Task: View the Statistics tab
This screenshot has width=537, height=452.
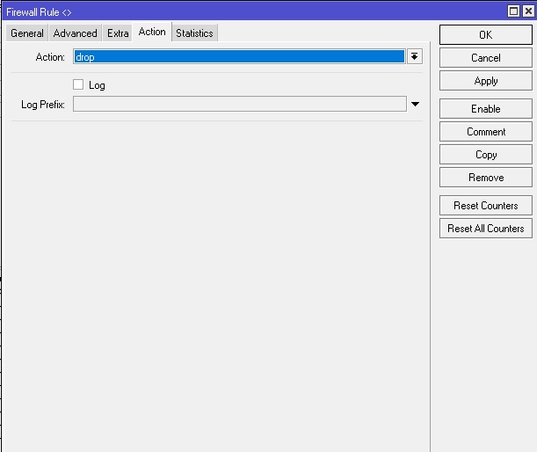Action: [x=194, y=33]
